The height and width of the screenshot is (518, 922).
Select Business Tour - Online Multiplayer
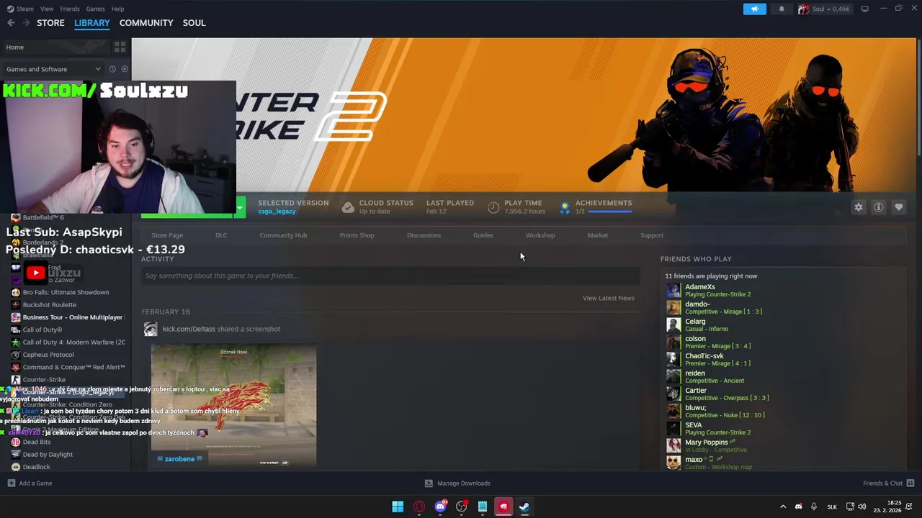click(73, 317)
